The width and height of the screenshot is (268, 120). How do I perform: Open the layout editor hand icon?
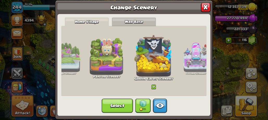[251, 73]
